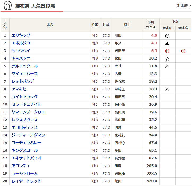The image size is (192, 186).
Task: Select the 鈴木正 predictor column header
Action: tap(167, 28)
